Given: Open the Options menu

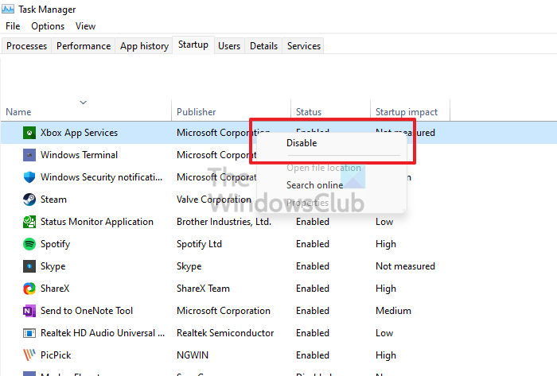Looking at the screenshot, I should [x=48, y=26].
